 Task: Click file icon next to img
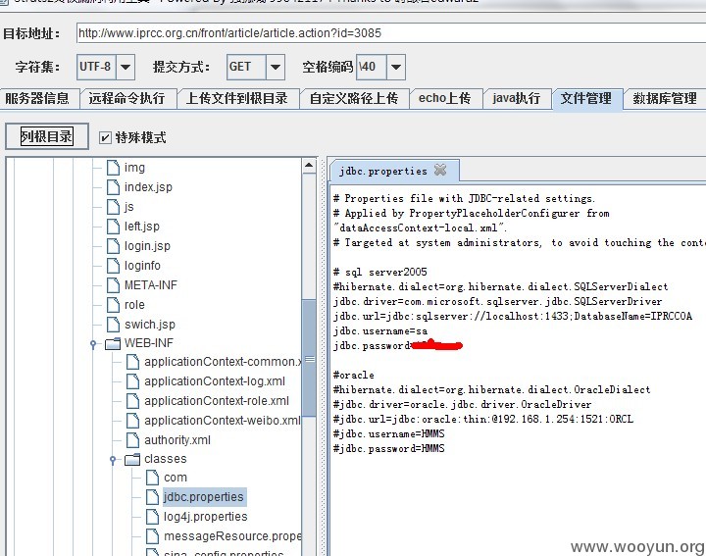pyautogui.click(x=113, y=168)
